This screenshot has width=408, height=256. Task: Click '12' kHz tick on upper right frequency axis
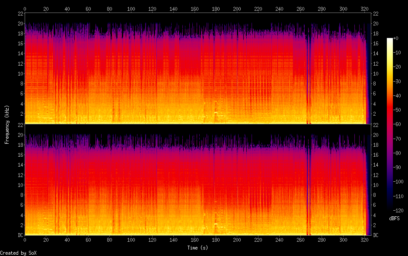pos(376,63)
